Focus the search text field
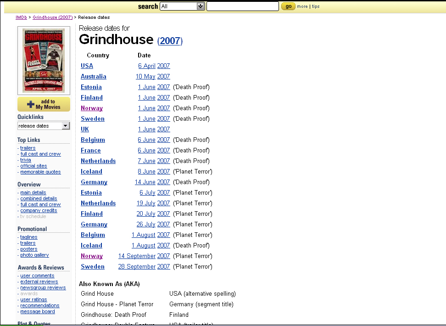The height and width of the screenshot is (326, 446). click(243, 6)
